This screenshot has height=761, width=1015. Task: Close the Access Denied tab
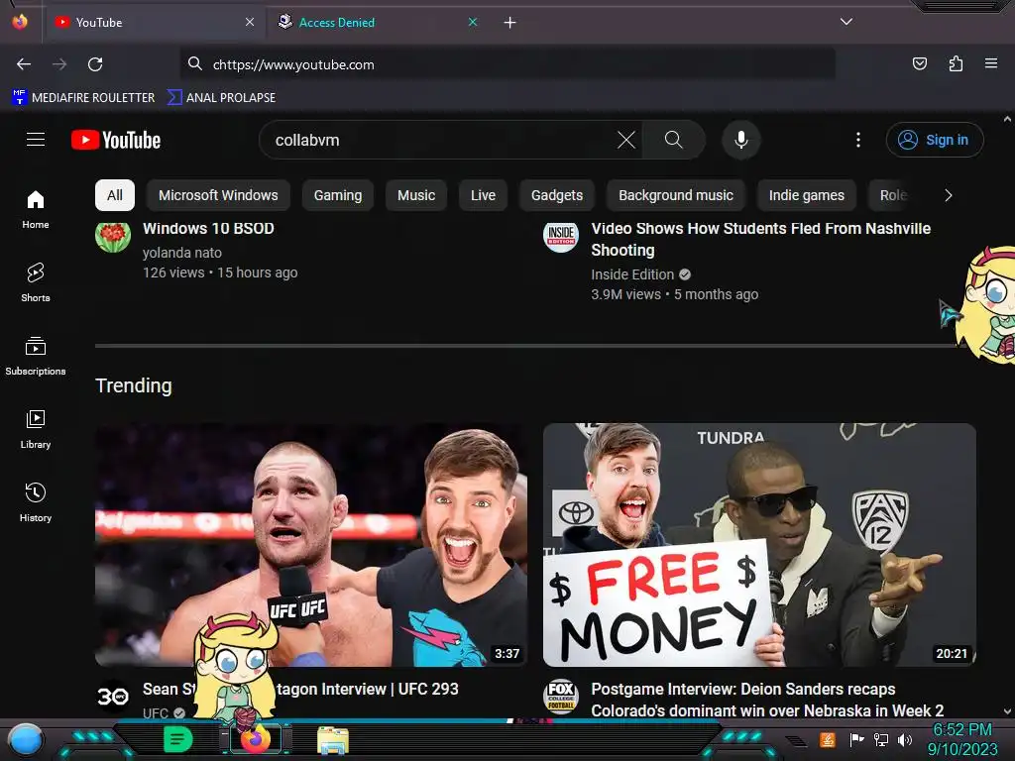pyautogui.click(x=473, y=22)
